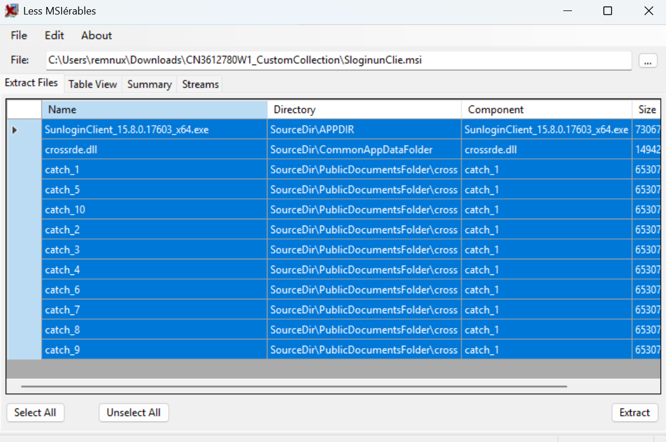Click the Size value 73067 in SunloginClient row
Screen dimensions: 666x442
point(646,129)
